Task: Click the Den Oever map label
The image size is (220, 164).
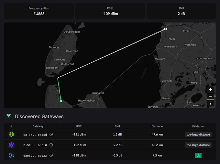Action: click(98, 93)
